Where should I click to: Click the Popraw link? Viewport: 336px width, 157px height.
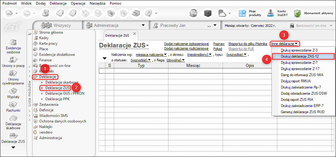click(219, 44)
